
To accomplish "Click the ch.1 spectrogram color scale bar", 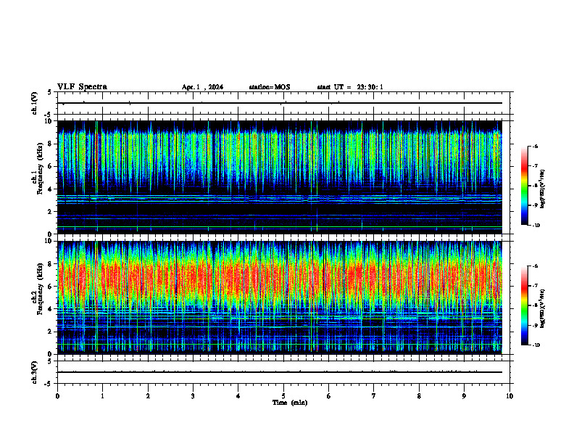I will pyautogui.click(x=524, y=186).
